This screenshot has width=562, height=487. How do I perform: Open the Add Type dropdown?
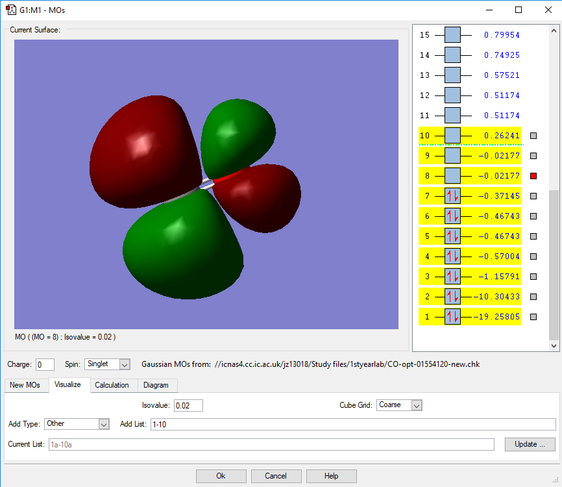[76, 424]
